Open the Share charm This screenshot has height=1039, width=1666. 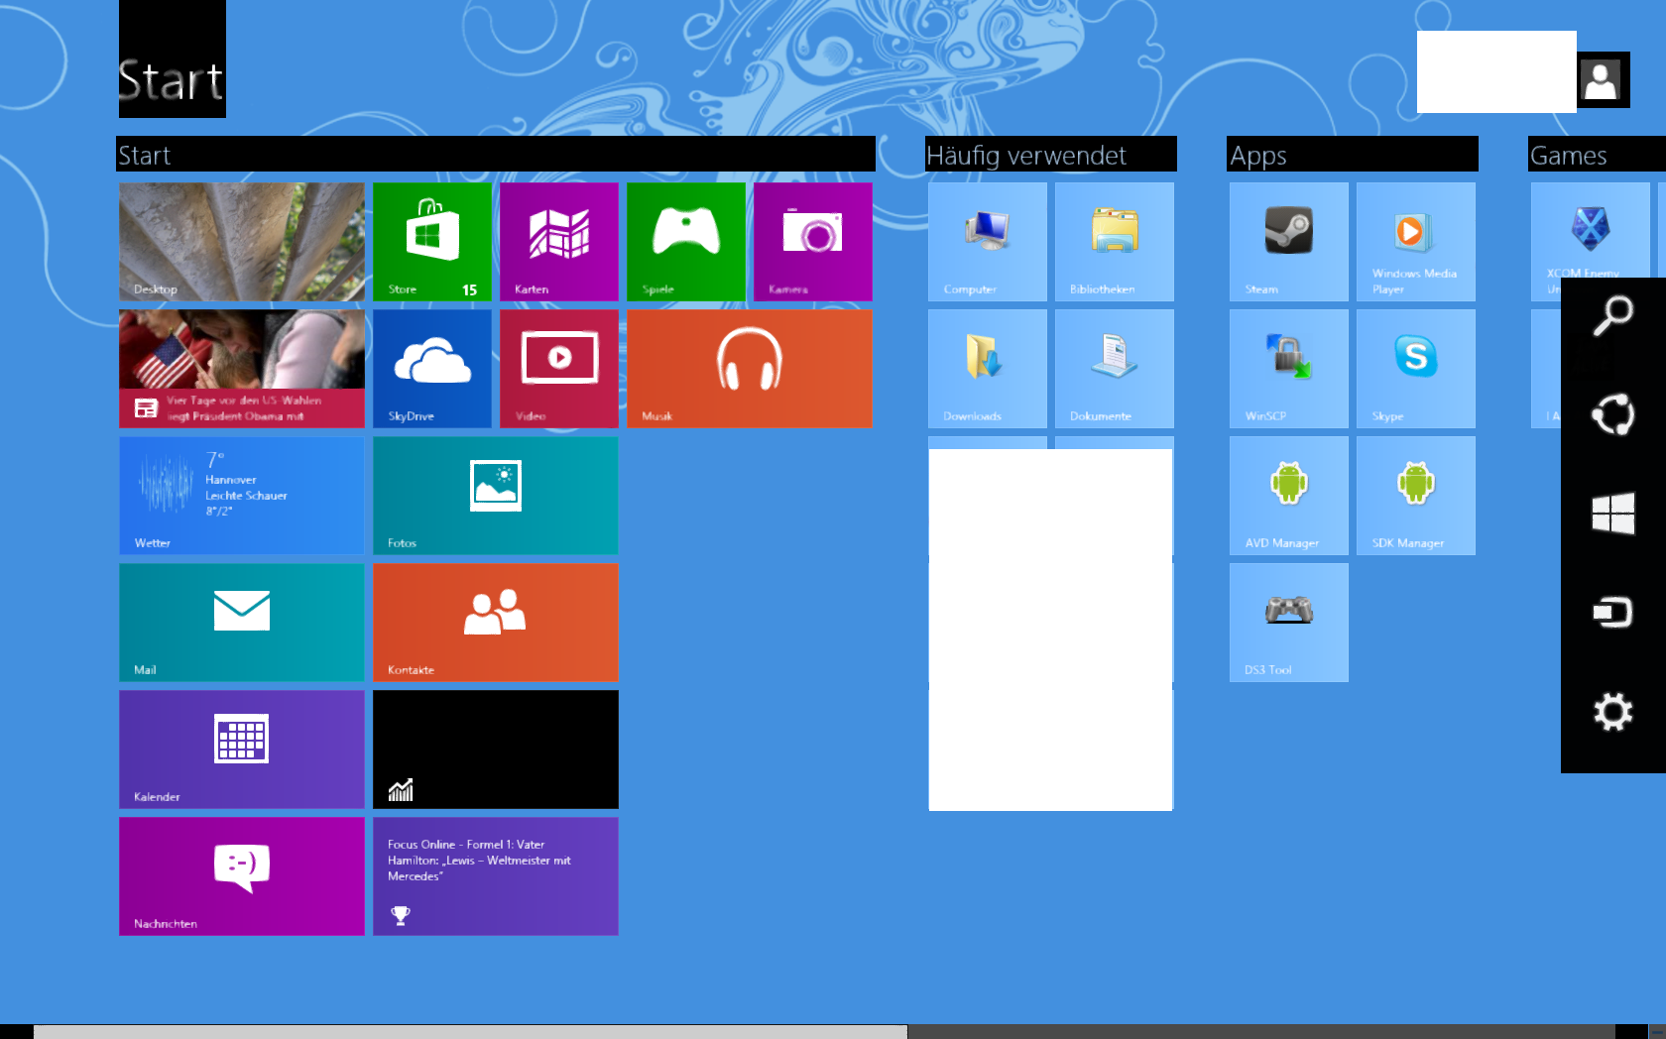[1613, 414]
